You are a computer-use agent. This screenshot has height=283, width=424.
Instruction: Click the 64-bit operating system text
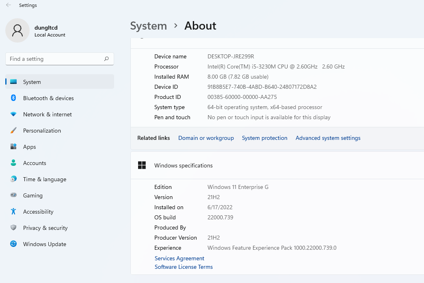coord(265,107)
